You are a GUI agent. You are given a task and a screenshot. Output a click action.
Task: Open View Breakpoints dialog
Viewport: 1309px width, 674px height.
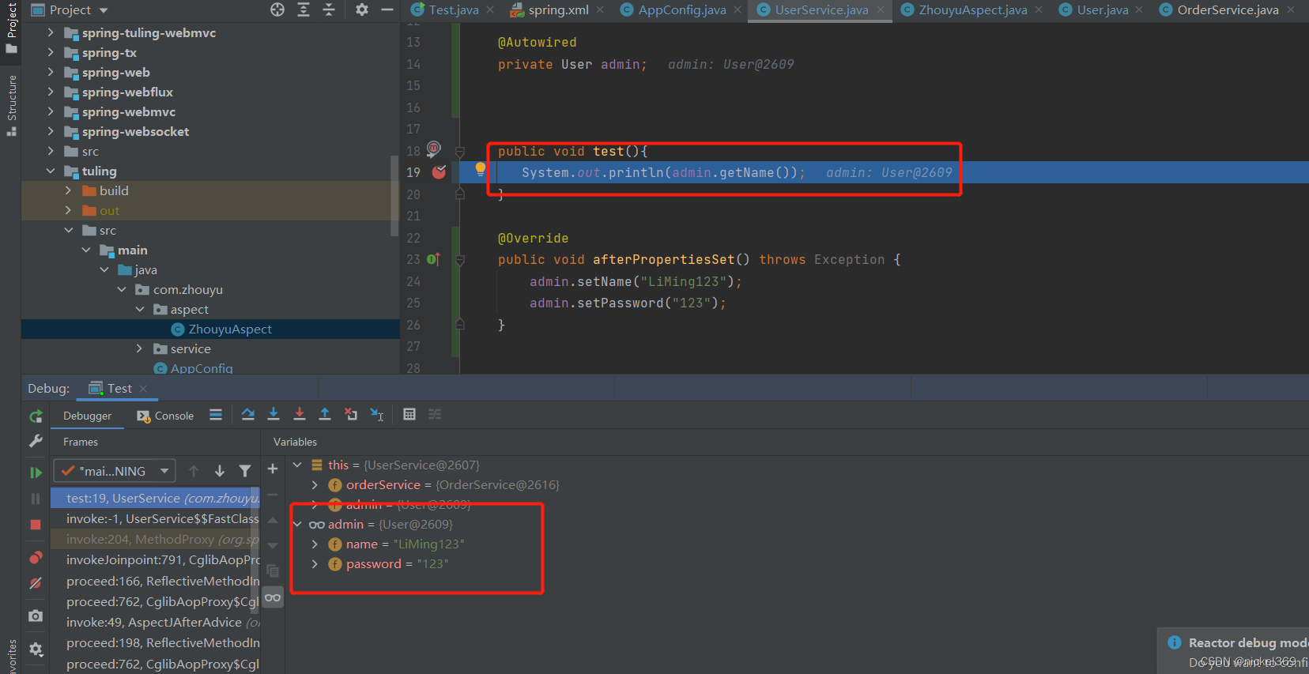click(x=36, y=558)
